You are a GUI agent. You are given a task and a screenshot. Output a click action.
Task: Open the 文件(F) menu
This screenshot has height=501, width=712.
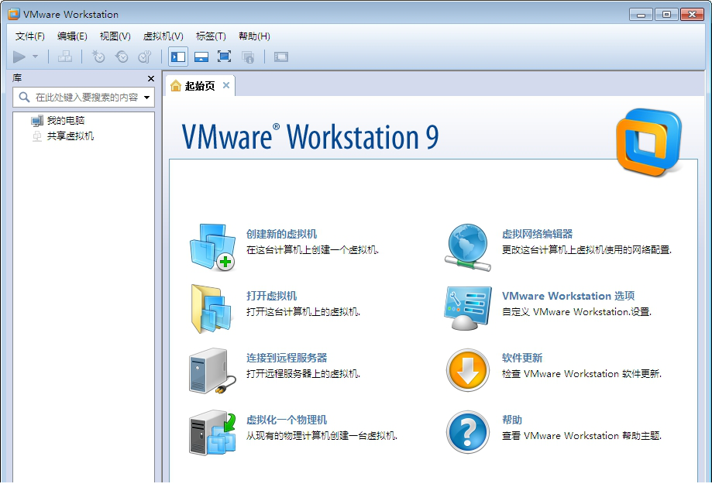click(x=30, y=36)
